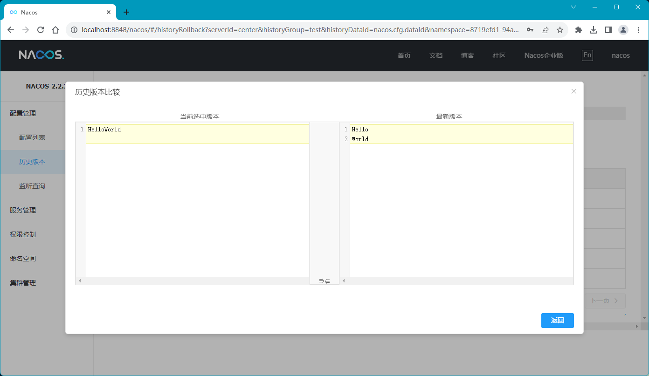Open a new tab with plus button
649x376 pixels.
tap(126, 12)
